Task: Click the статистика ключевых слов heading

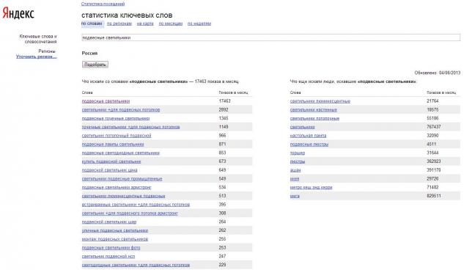Action: (127, 15)
